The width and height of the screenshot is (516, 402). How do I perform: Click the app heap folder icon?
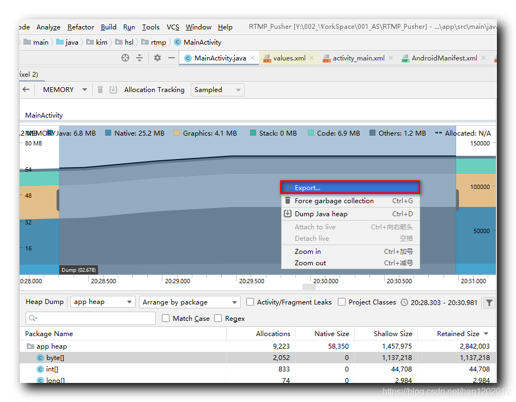pyautogui.click(x=31, y=346)
